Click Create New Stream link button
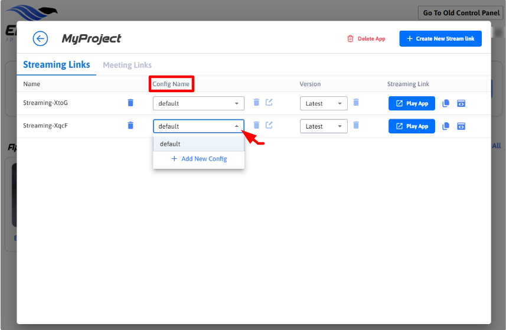 point(440,39)
